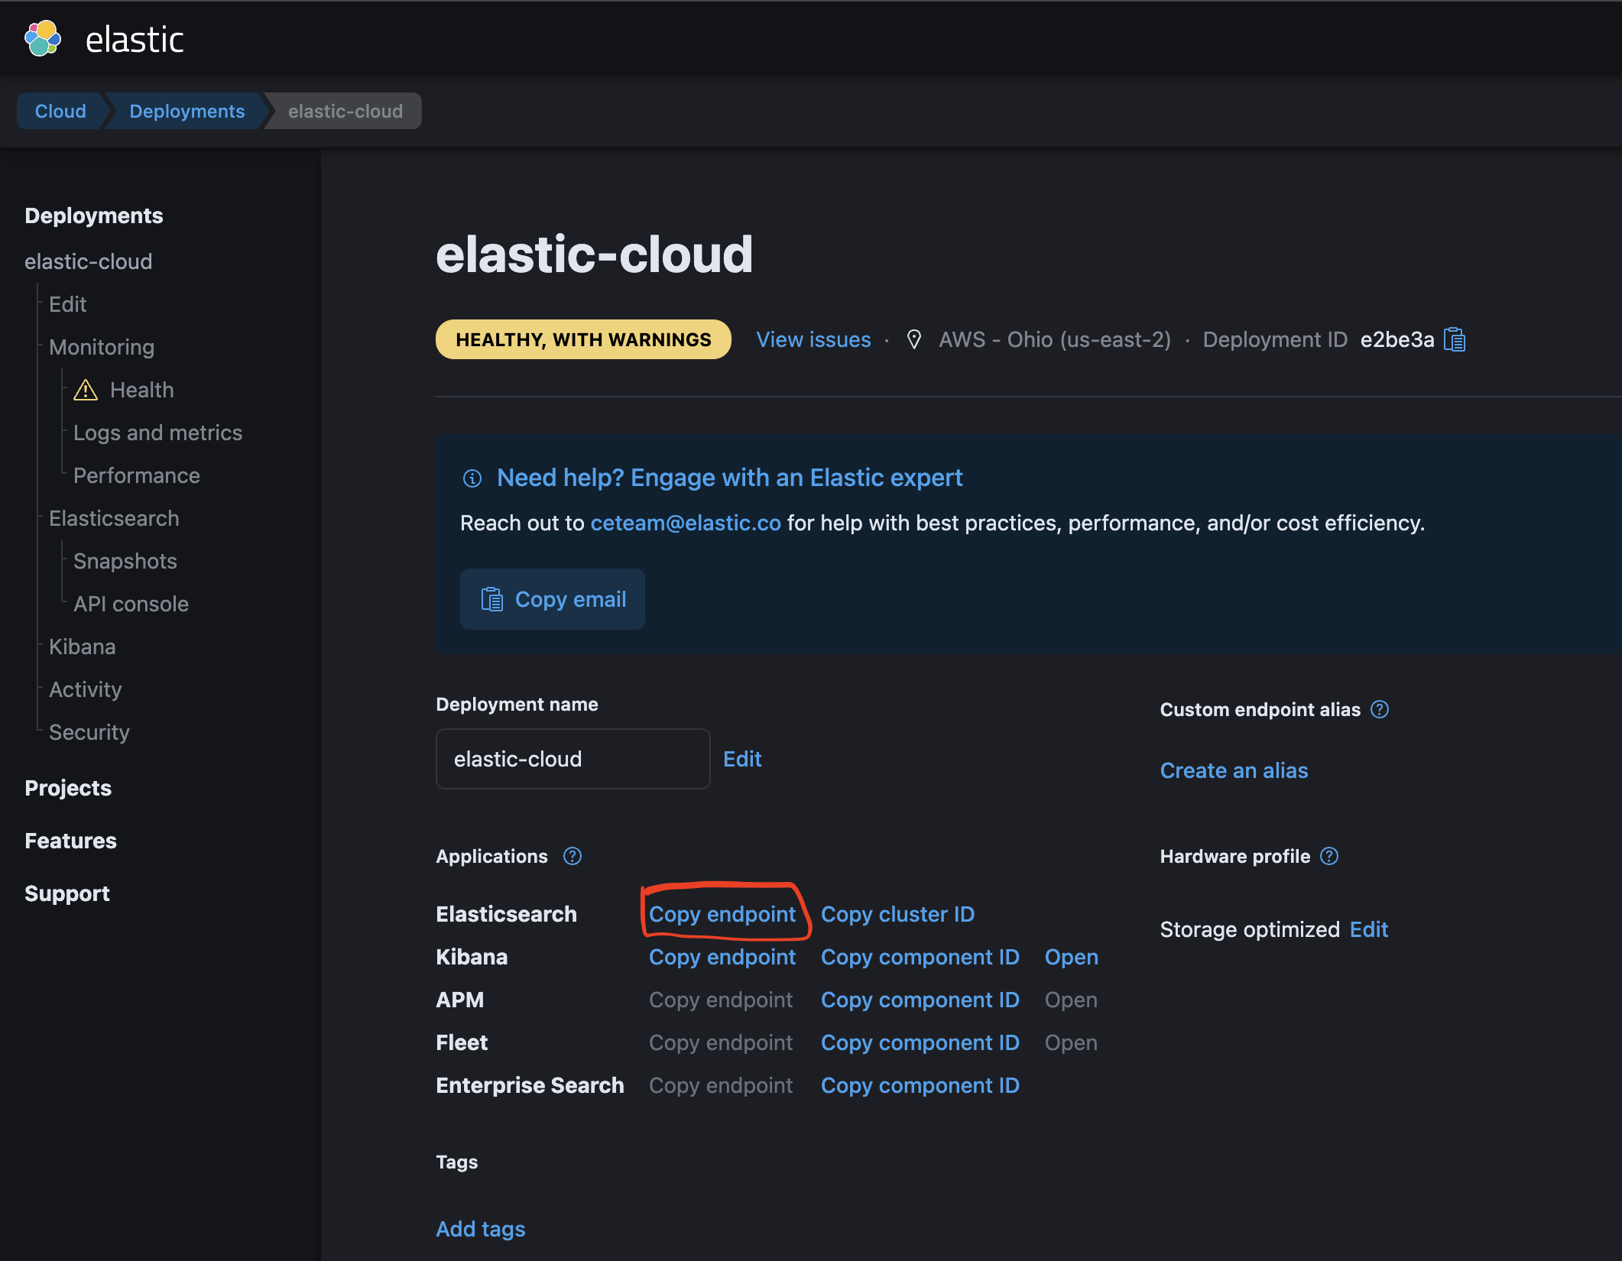Screen dimensions: 1622x1261
Task: Copy the Enterprise Search component ID
Action: pos(920,1085)
